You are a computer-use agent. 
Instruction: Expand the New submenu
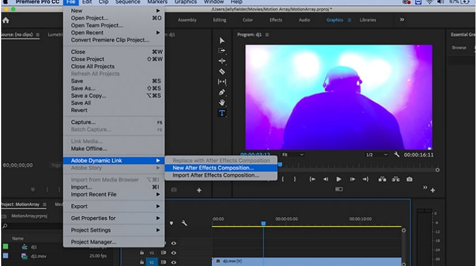[114, 11]
